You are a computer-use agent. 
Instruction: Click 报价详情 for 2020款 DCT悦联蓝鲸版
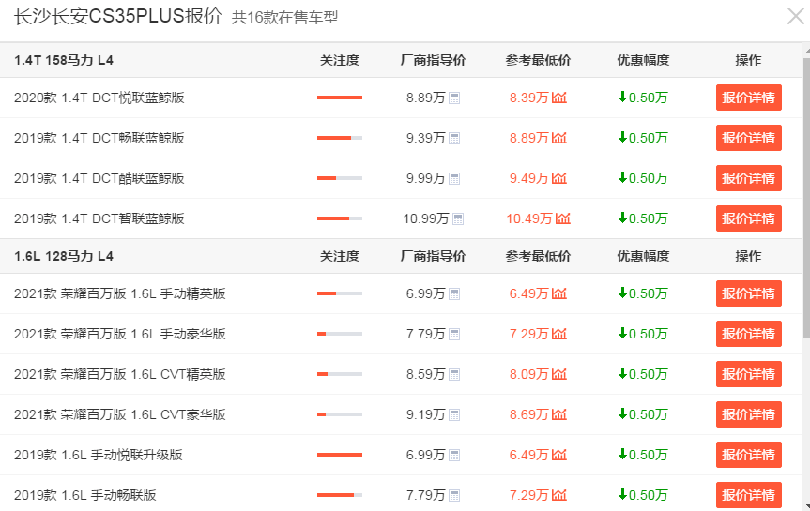749,98
